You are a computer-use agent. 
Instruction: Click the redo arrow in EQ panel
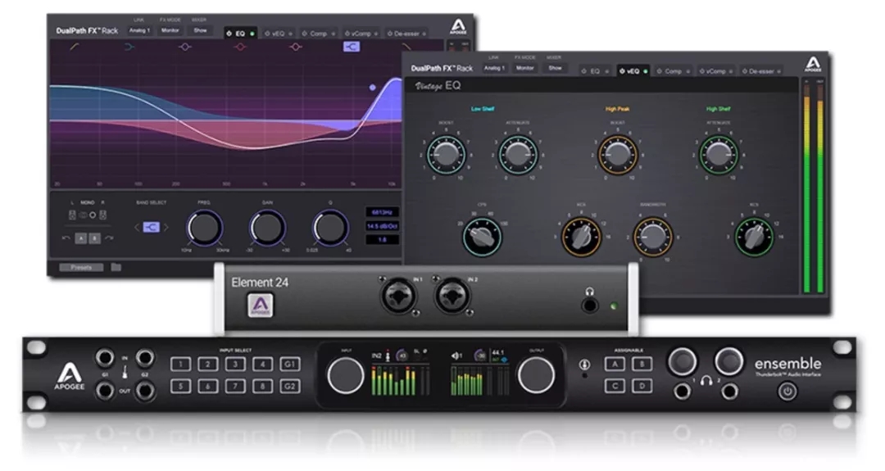108,238
